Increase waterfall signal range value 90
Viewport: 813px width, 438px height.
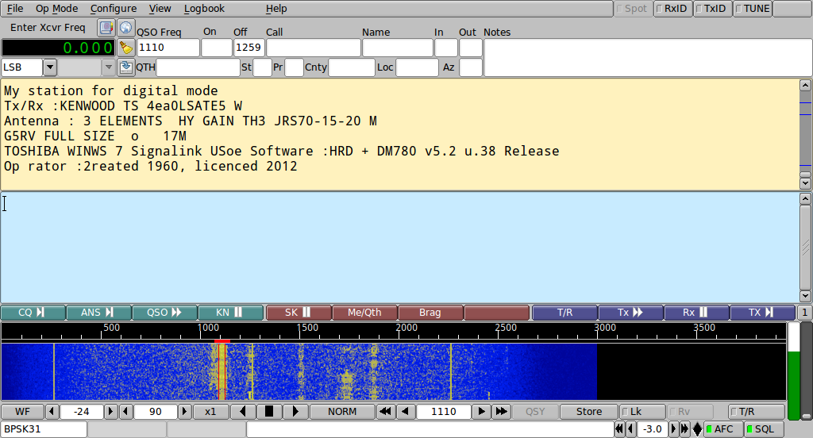click(184, 412)
